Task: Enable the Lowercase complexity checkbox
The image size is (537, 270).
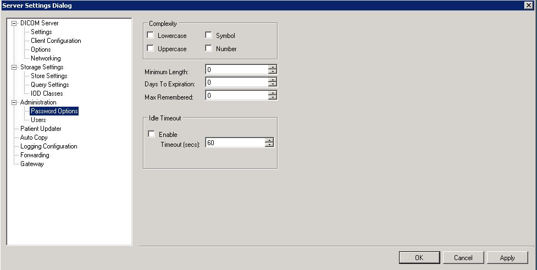Action: pyautogui.click(x=151, y=35)
